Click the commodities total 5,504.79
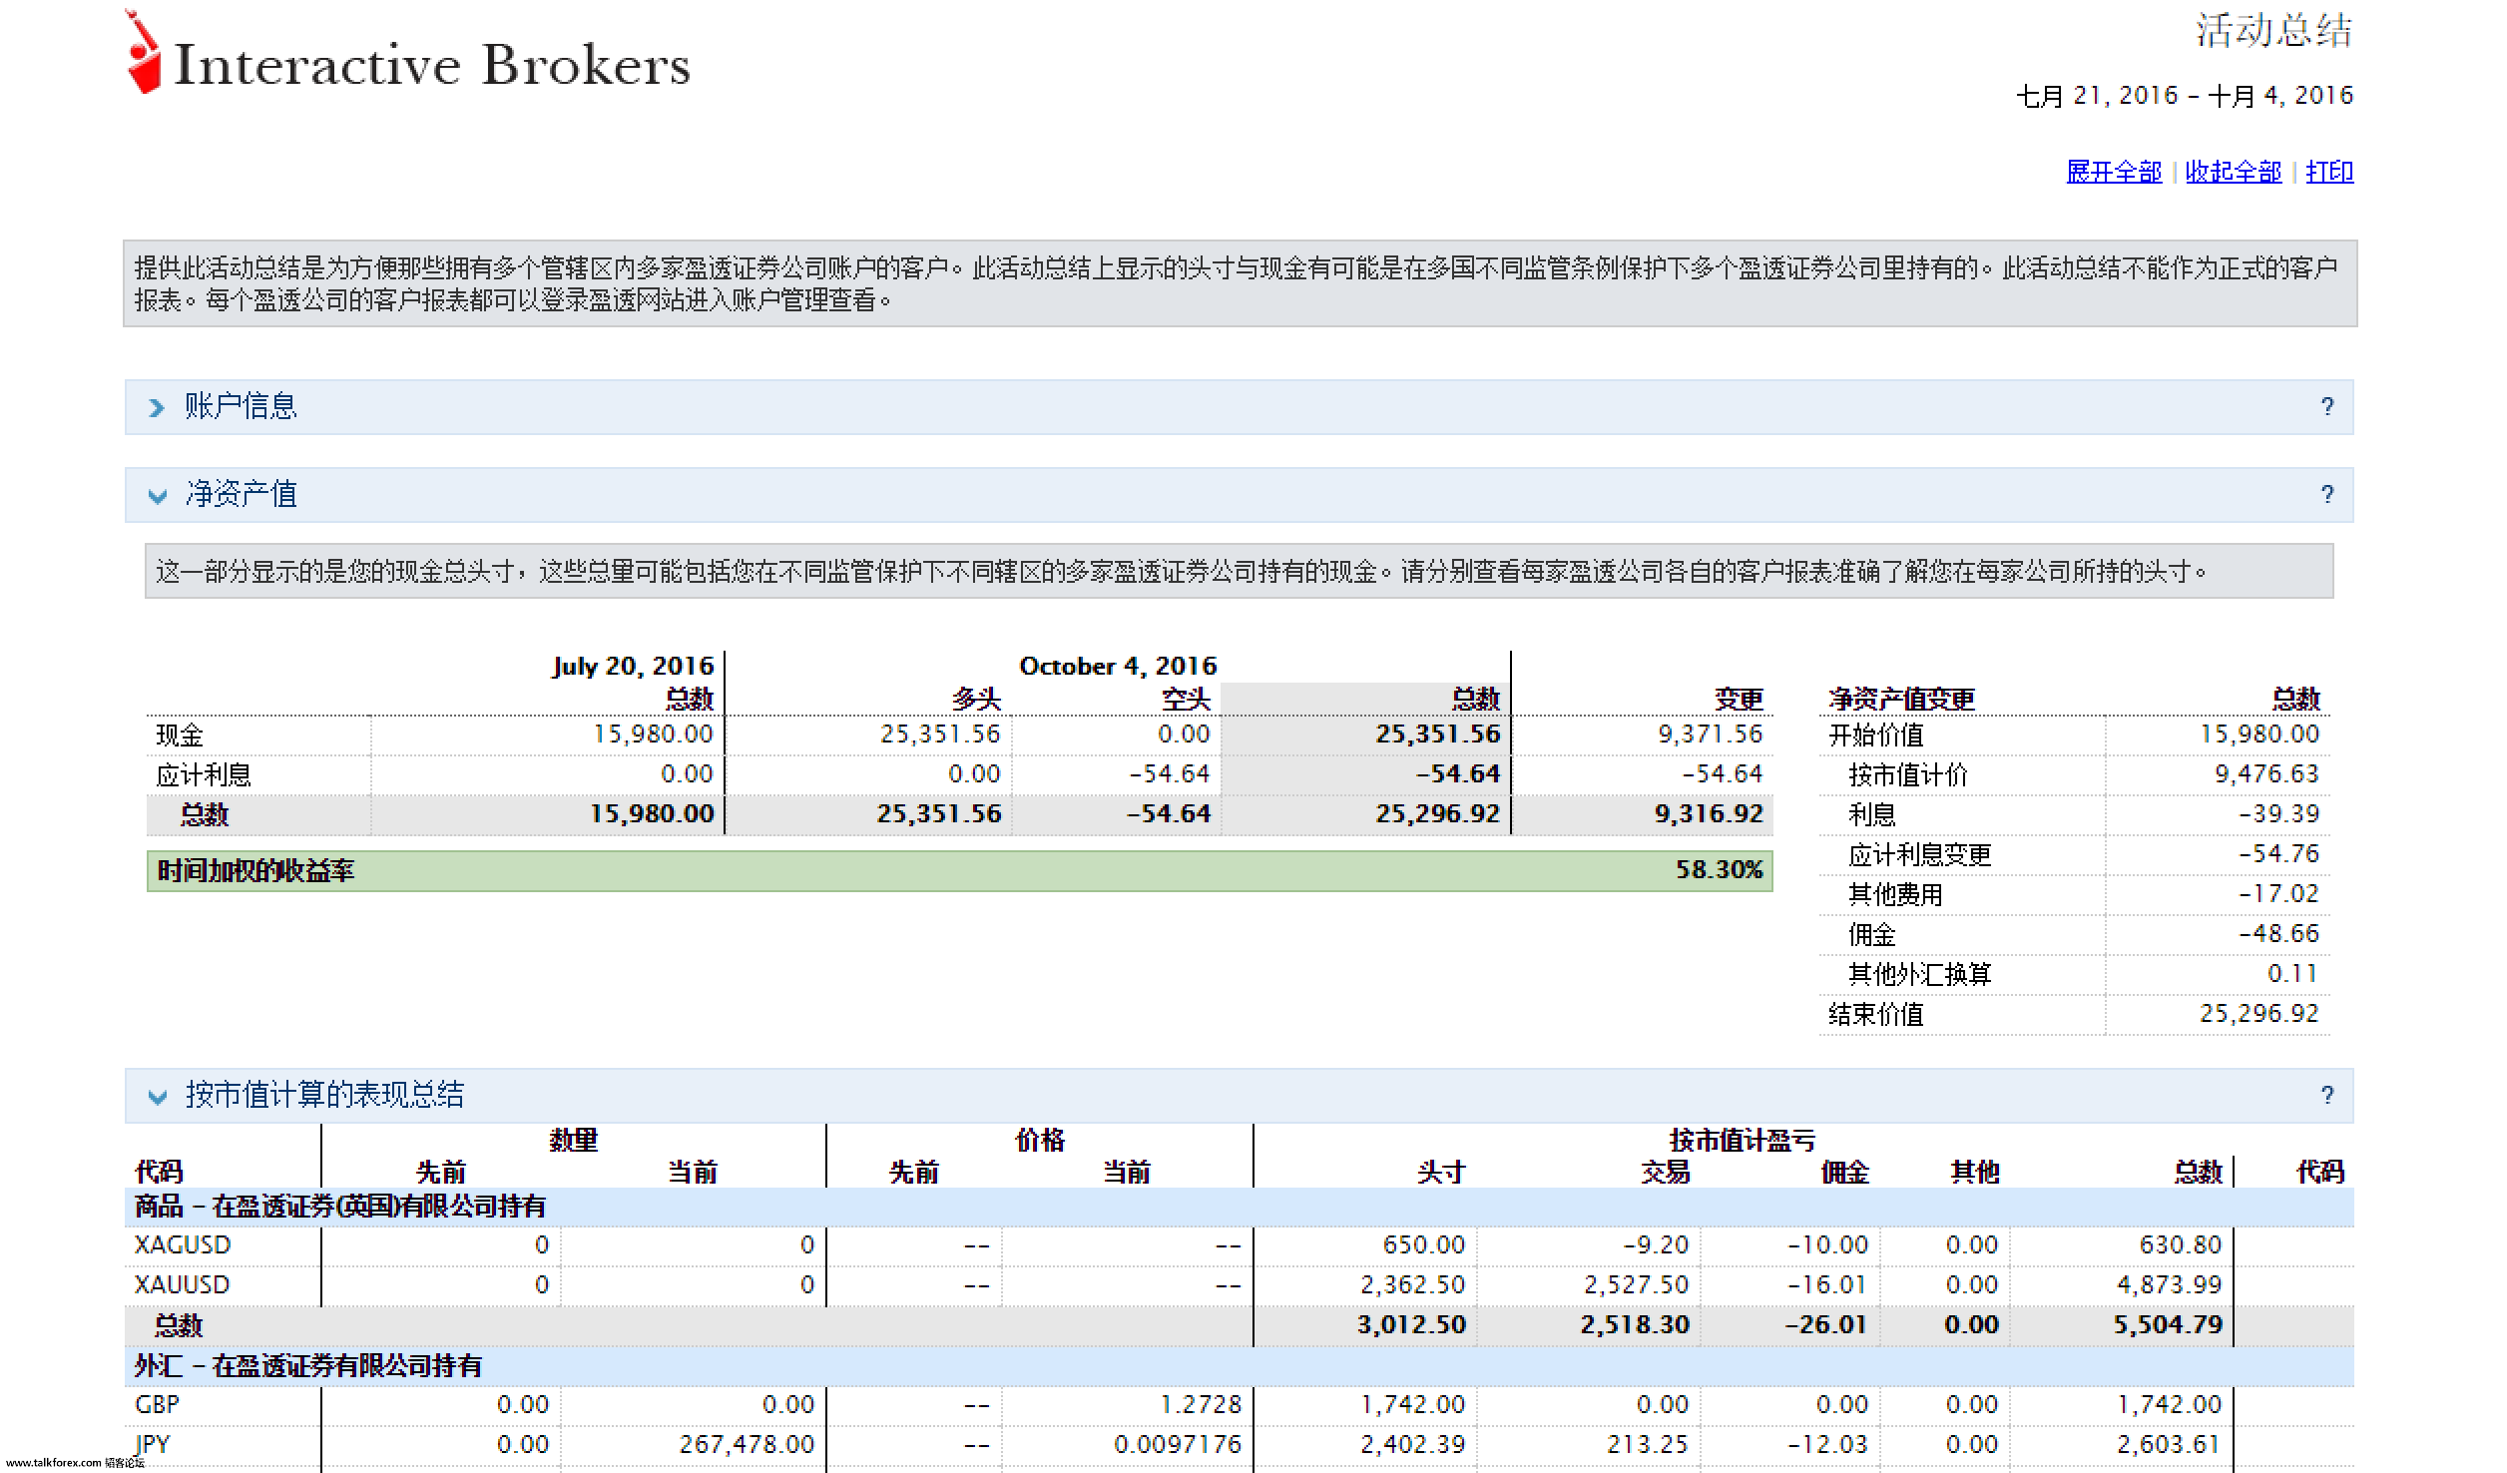 point(2168,1324)
